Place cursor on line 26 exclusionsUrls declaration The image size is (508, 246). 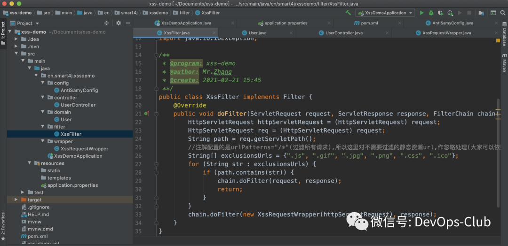(323, 156)
